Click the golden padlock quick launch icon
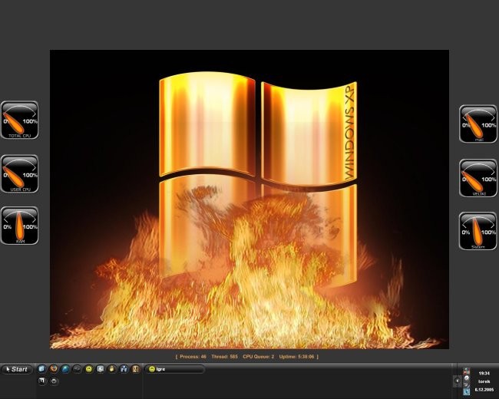 pos(112,369)
